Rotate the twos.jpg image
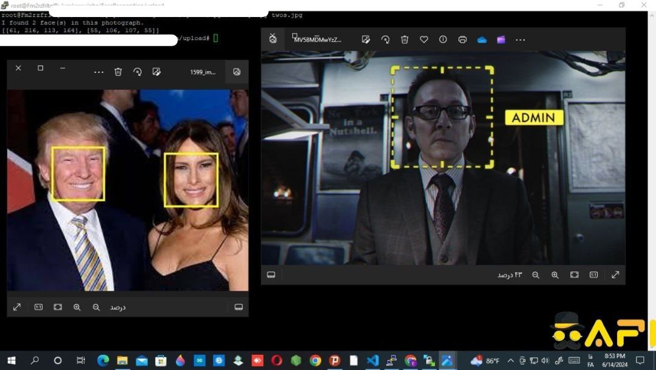This screenshot has width=656, height=370. click(x=386, y=39)
